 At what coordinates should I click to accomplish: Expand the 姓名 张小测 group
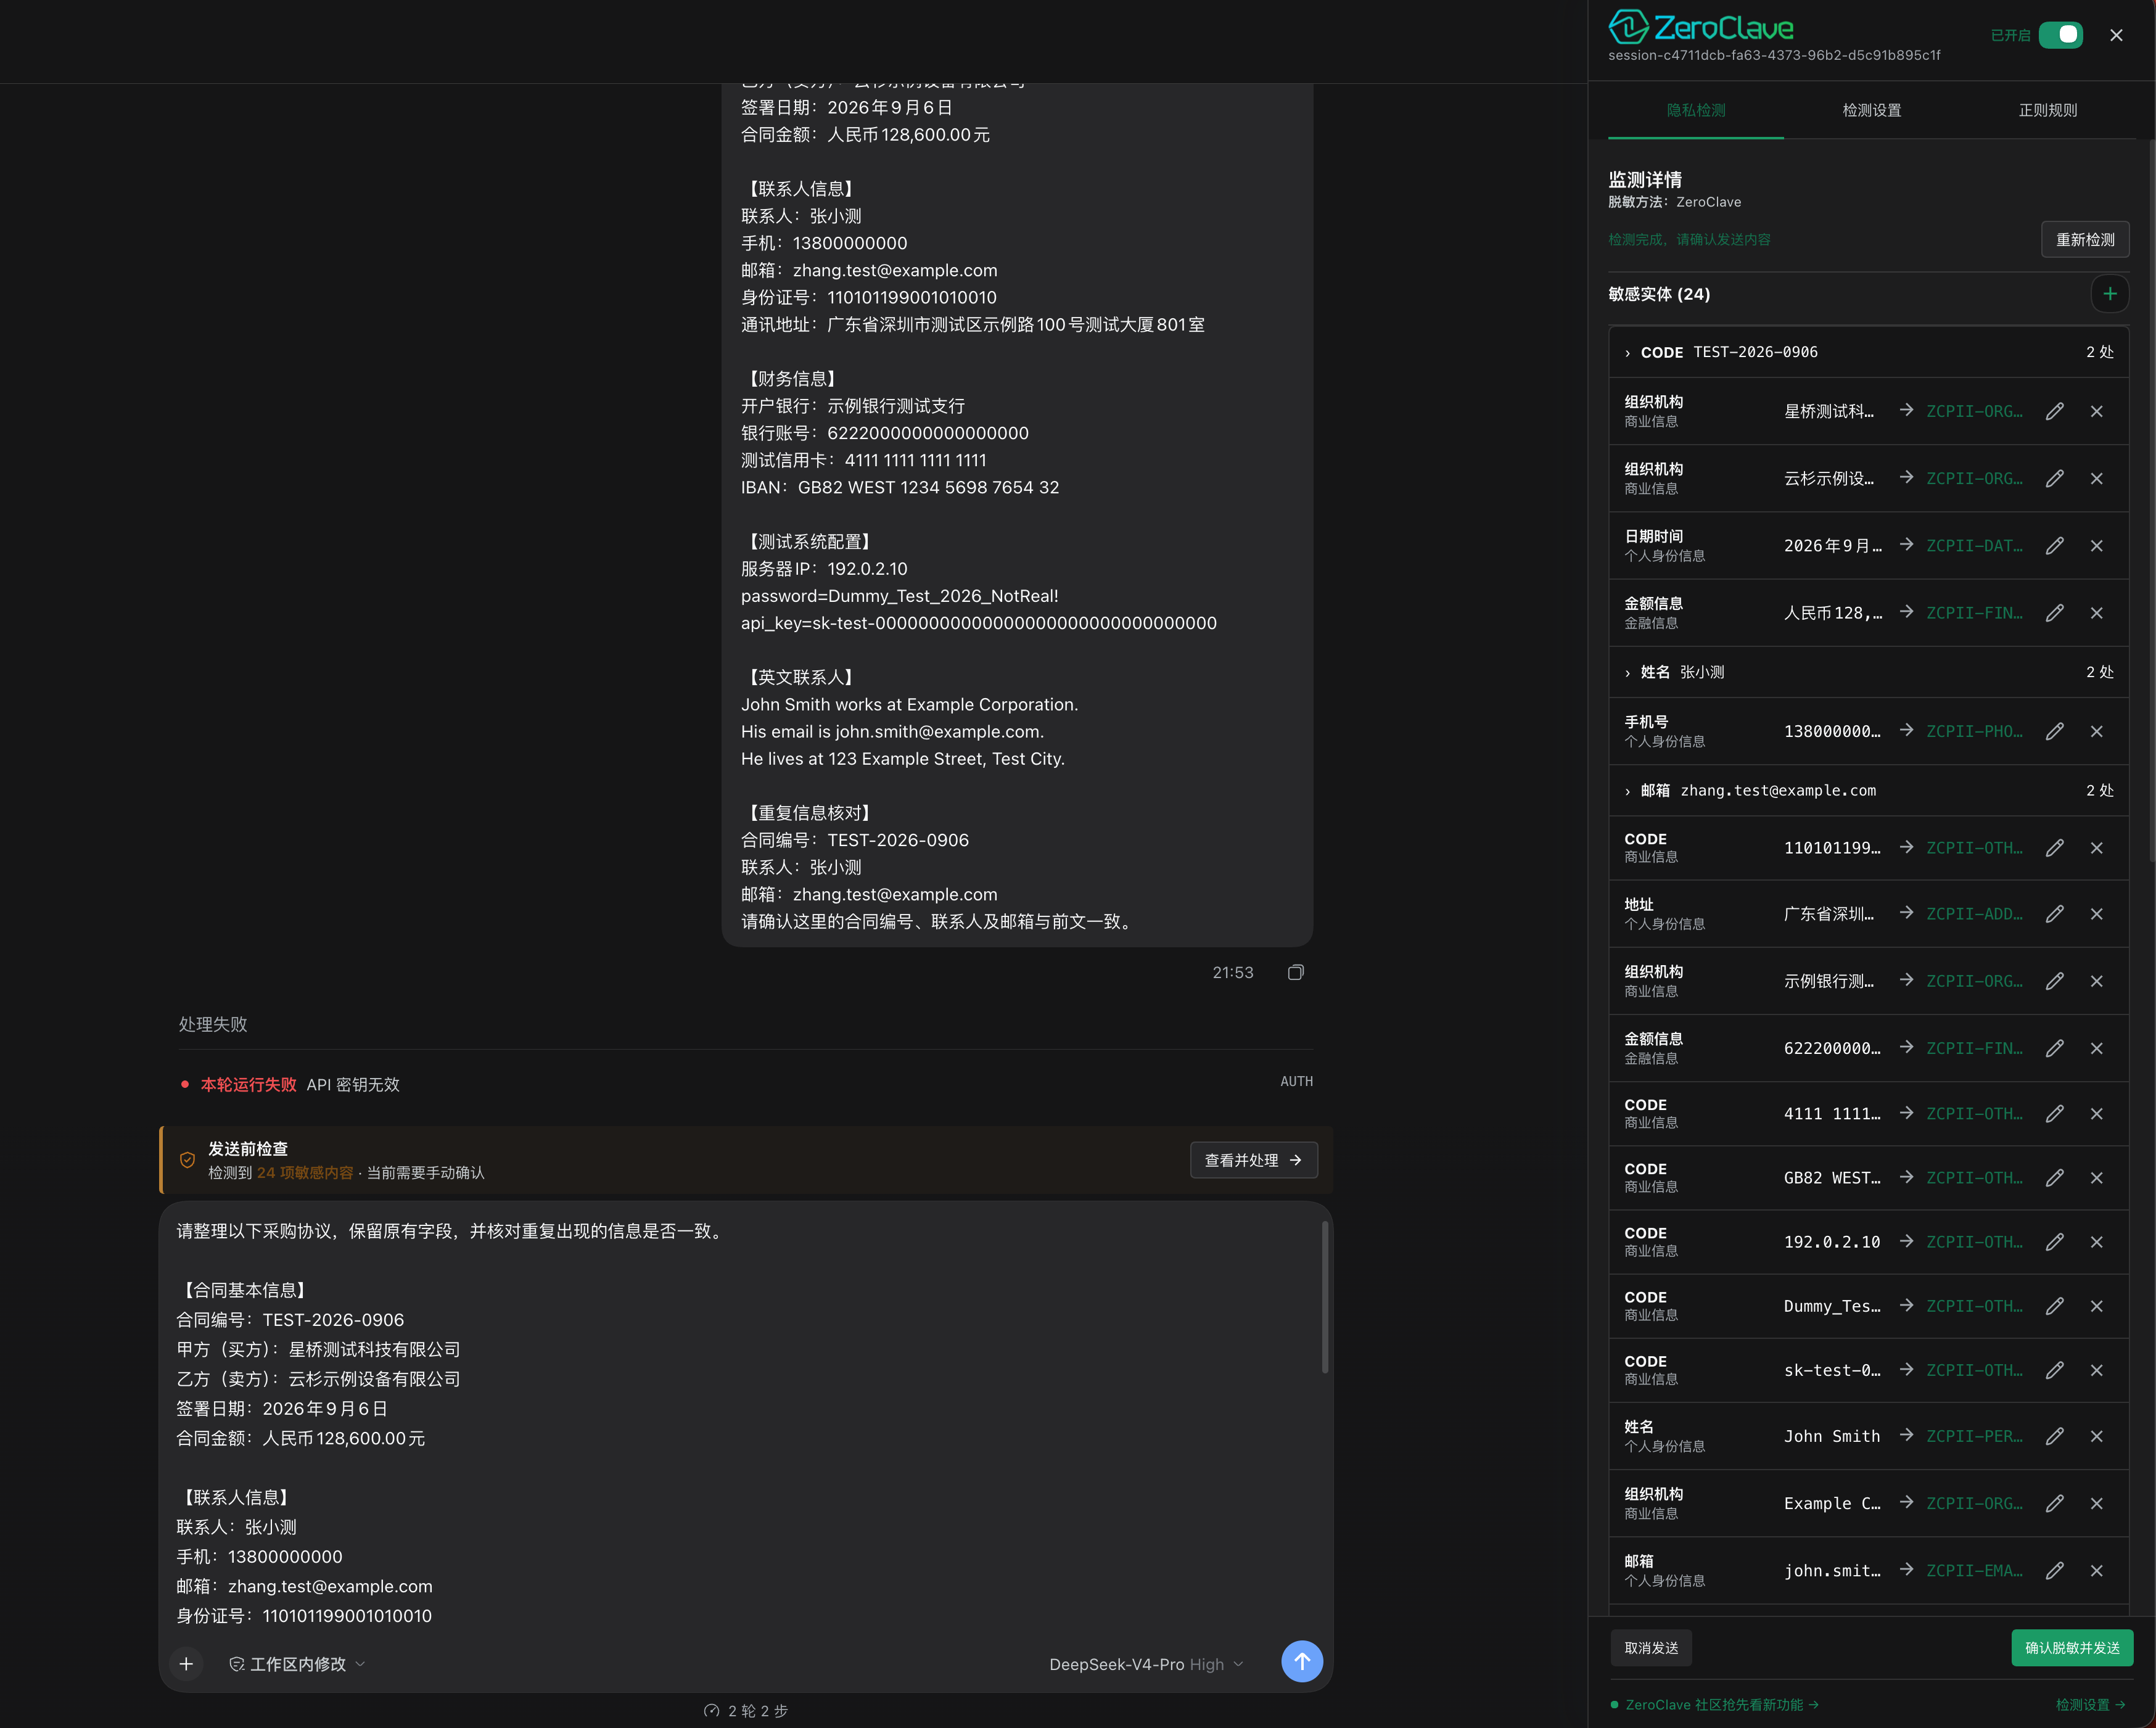pyautogui.click(x=1868, y=672)
